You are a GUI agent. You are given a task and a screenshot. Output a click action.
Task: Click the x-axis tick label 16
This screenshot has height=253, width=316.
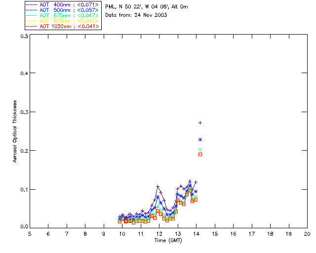coord(233,234)
